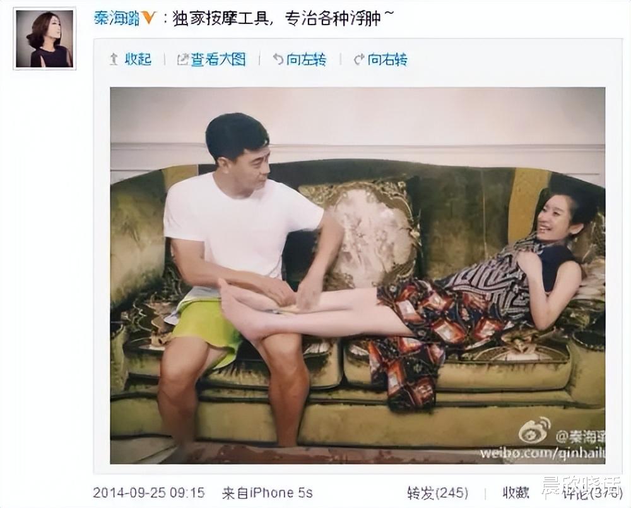Screen dimensions: 631x508
Task: Rotate image with 向左转
Action: tap(306, 59)
